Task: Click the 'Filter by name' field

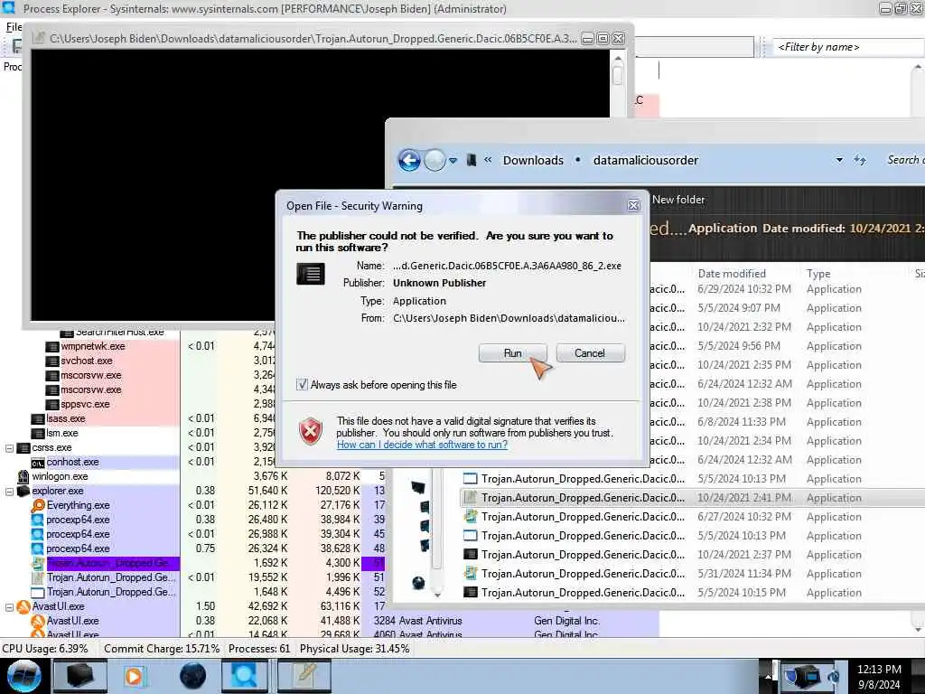Action: [847, 47]
